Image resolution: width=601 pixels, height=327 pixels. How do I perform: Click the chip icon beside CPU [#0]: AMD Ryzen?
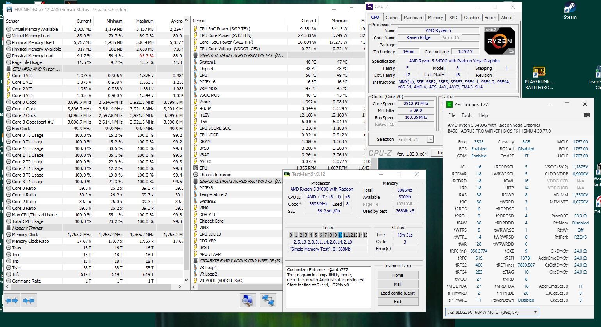coord(9,69)
